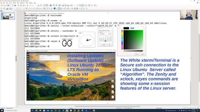Screen dimensions: 200x112
Task: Open the Line Color dropdown arrow
Action: (x=9, y=8)
